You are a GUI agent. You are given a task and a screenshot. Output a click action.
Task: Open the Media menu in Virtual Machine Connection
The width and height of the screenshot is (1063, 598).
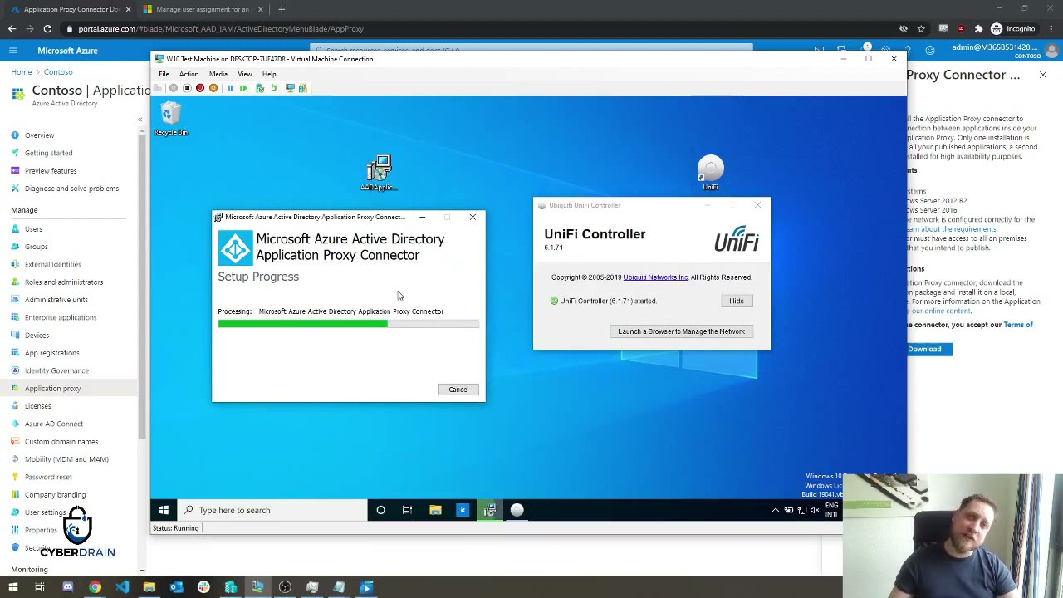(x=218, y=74)
